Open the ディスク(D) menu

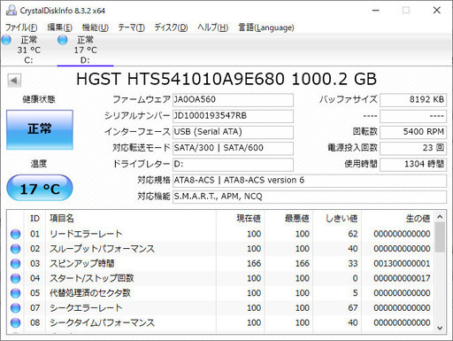pos(171,27)
